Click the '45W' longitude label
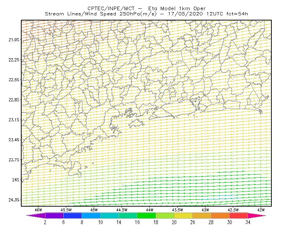The width and height of the screenshot is (293, 226). tap(94, 210)
